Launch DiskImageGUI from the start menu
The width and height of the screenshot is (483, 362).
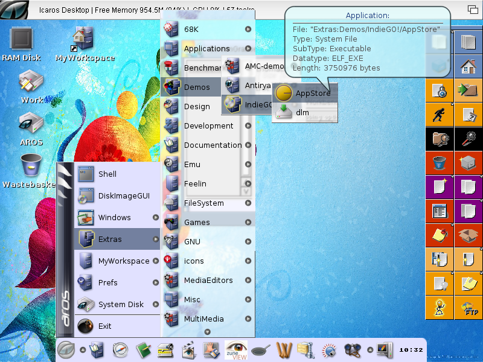tap(117, 195)
